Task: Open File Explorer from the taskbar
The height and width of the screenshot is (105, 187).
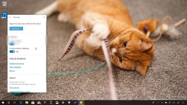Action: click(27, 102)
